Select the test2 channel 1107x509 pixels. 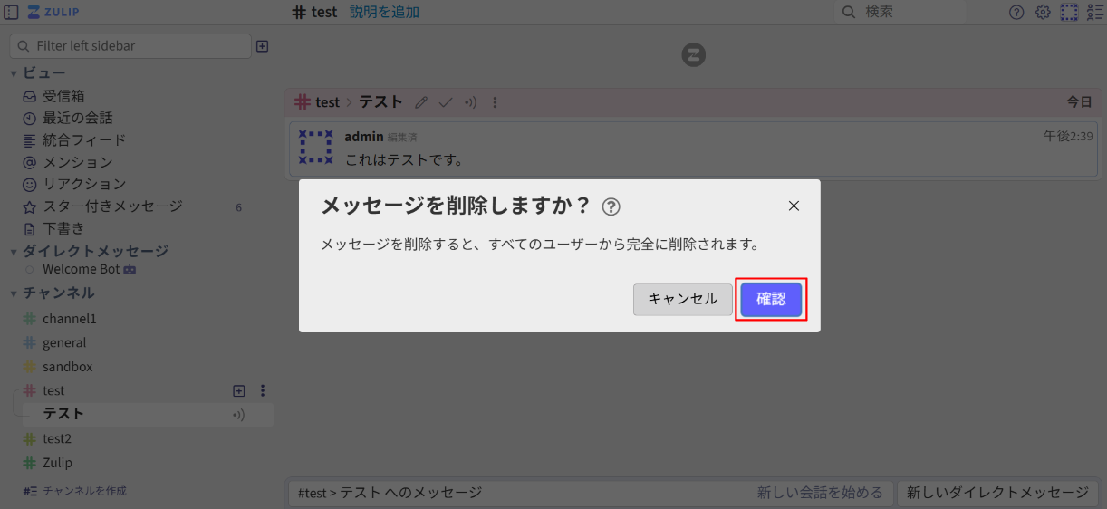56,438
